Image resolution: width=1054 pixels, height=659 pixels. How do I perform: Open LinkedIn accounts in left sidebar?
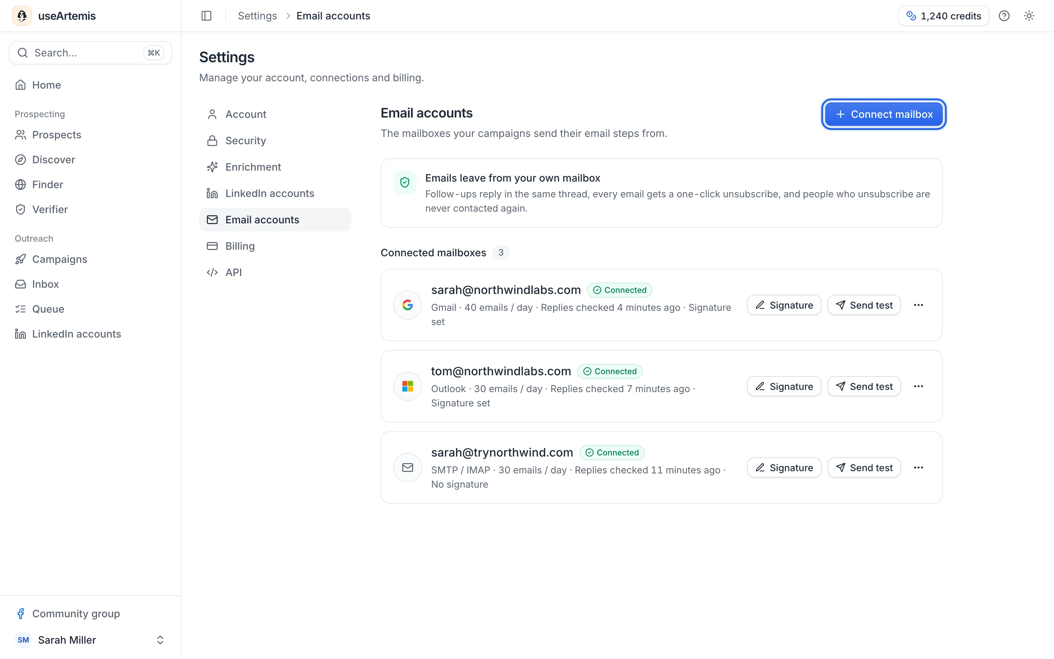tap(90, 334)
